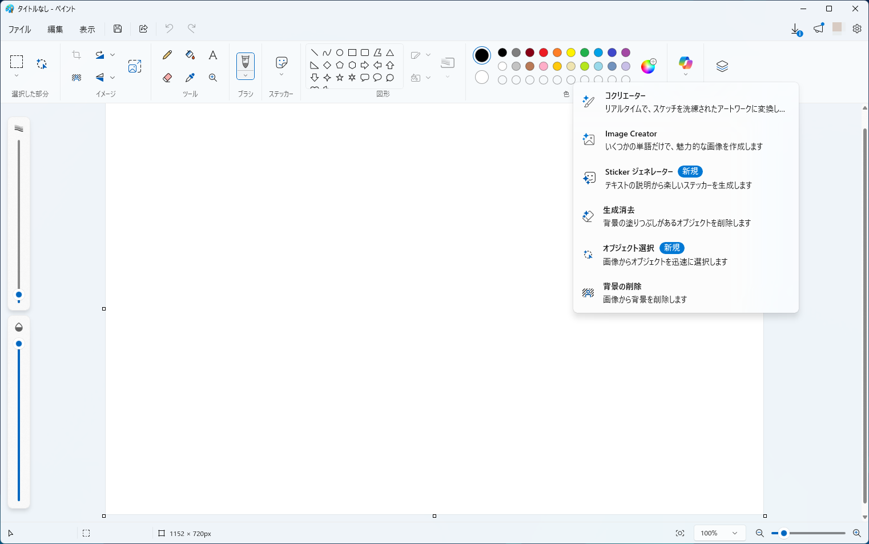Image resolution: width=869 pixels, height=544 pixels.
Task: Select the Crop tool
Action: click(76, 54)
